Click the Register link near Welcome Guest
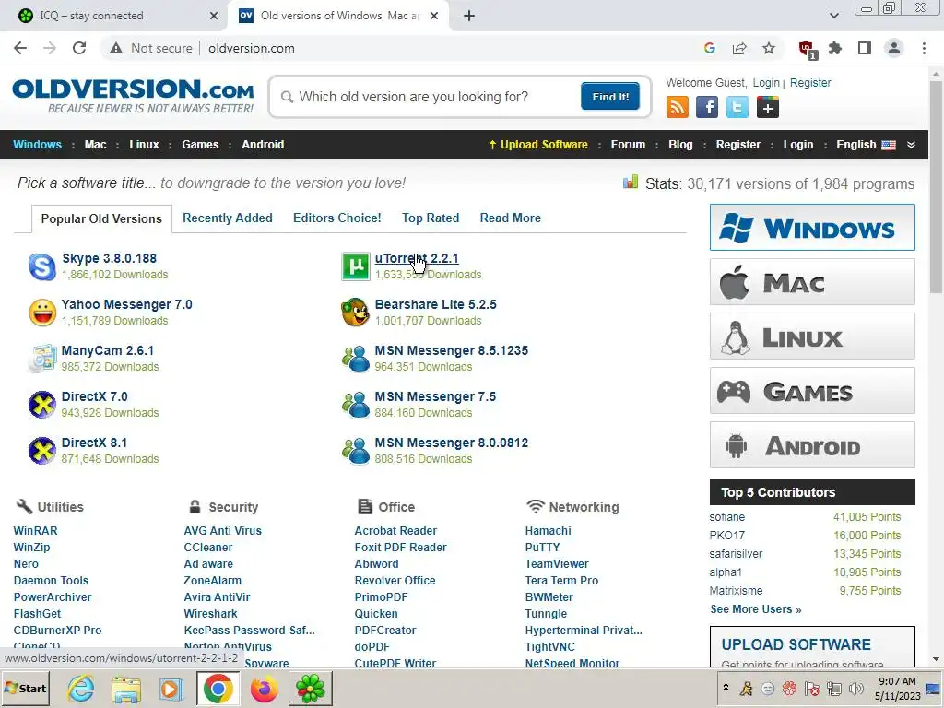 [810, 83]
